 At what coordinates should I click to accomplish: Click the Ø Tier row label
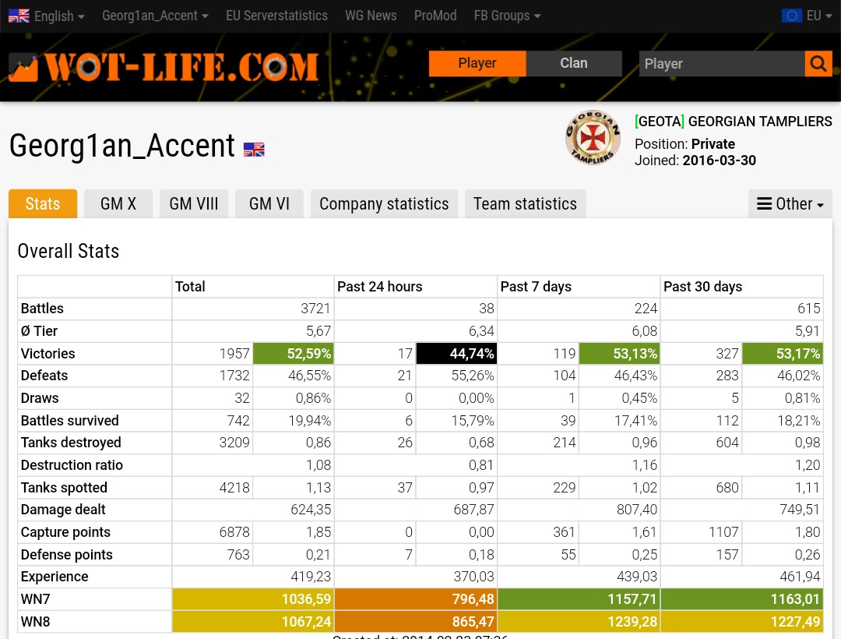[x=39, y=331]
